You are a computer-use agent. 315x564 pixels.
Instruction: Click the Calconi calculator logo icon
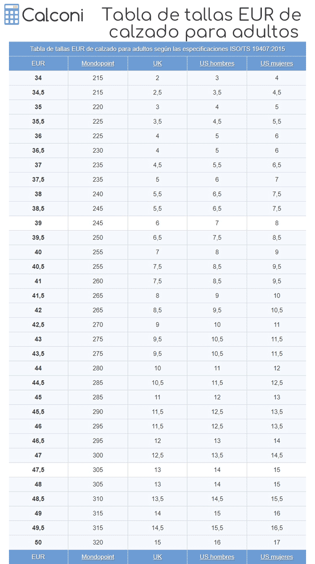[x=11, y=15]
